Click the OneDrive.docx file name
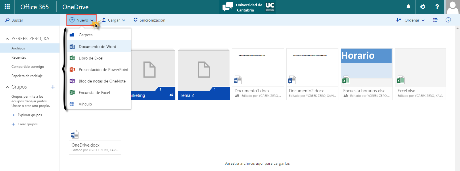The width and height of the screenshot is (460, 171). point(85,145)
